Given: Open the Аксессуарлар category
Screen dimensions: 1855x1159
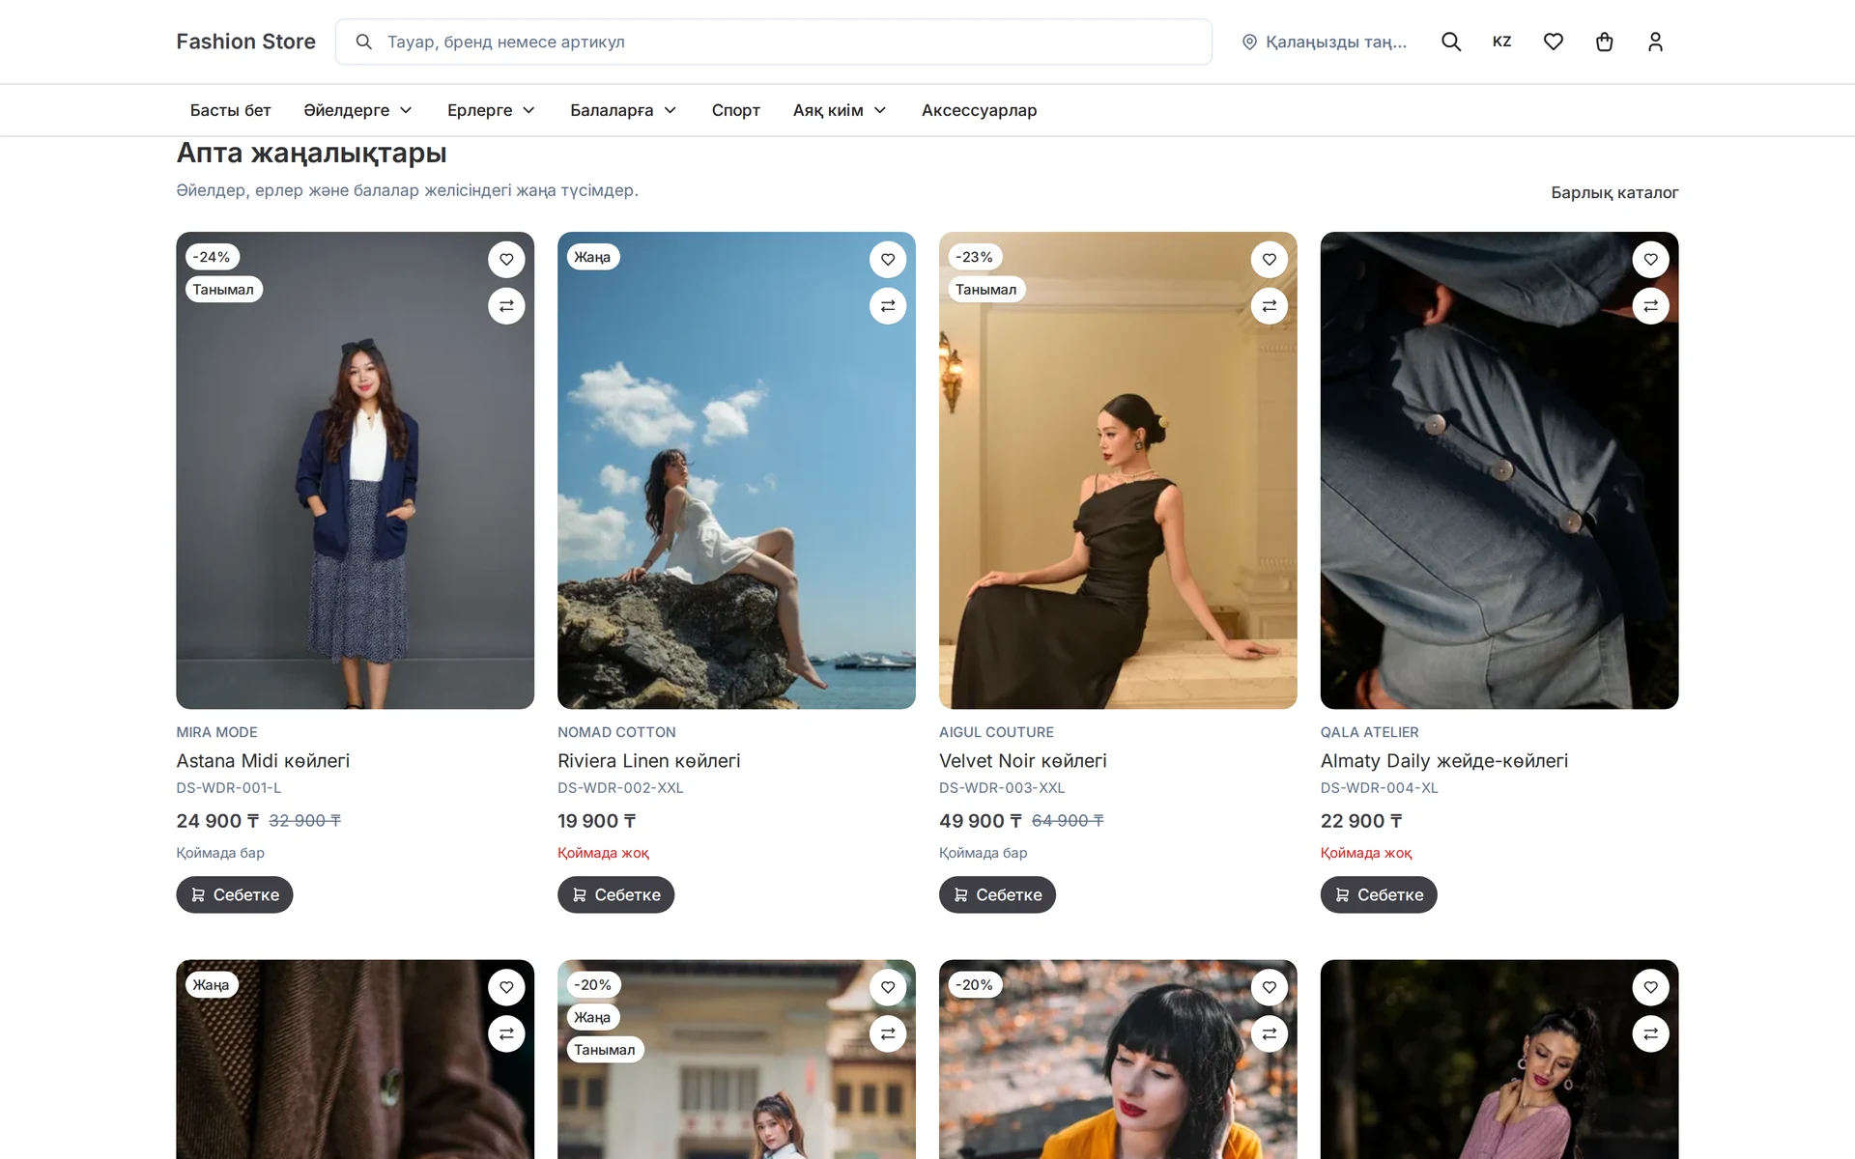Looking at the screenshot, I should (x=979, y=110).
